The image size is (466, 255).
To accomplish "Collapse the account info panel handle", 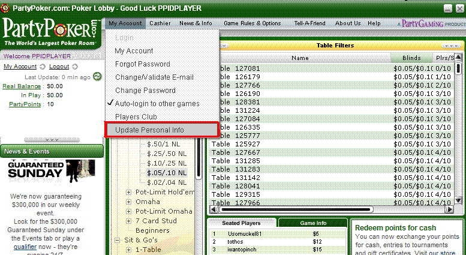I will point(52,140).
